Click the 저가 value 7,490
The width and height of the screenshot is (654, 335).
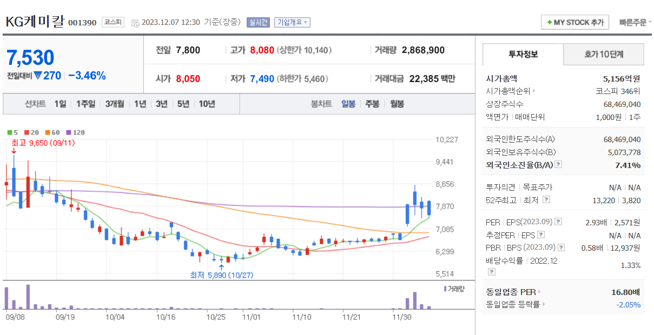pos(262,79)
